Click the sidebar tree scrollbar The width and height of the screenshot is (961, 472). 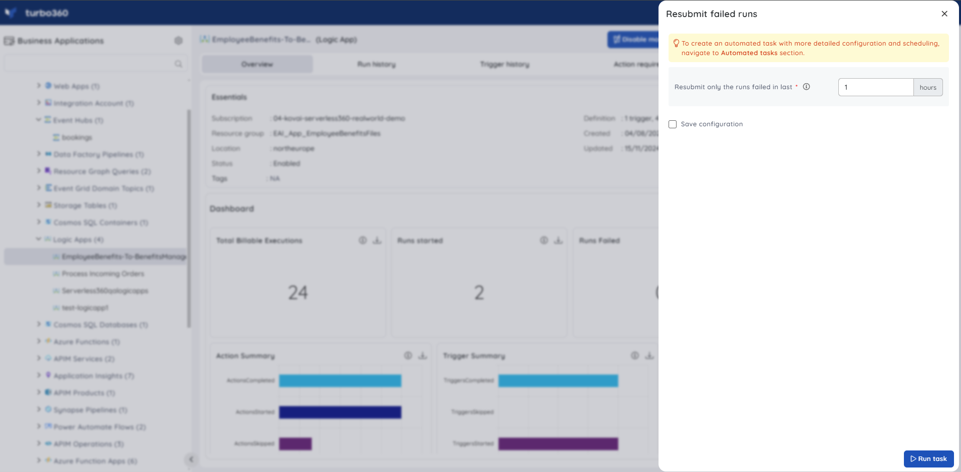pyautogui.click(x=189, y=219)
